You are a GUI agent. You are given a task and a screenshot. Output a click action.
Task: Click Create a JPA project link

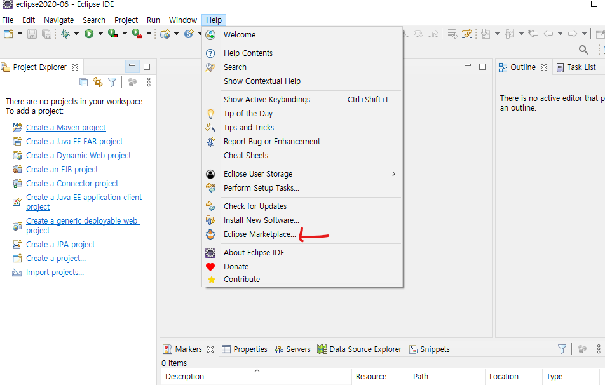[x=60, y=244]
